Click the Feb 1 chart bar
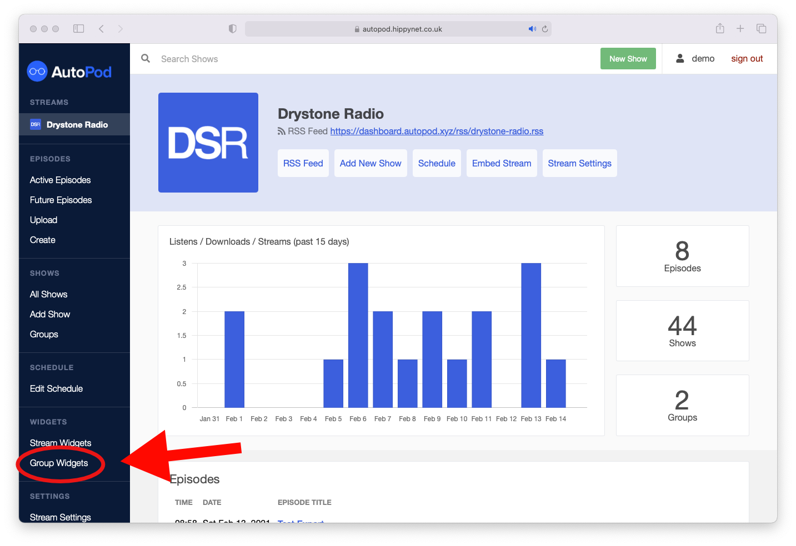 click(234, 360)
